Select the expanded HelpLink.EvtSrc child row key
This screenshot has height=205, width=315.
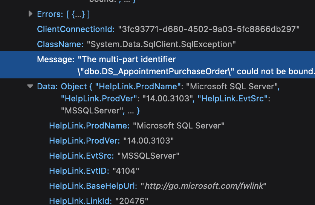[82, 156]
